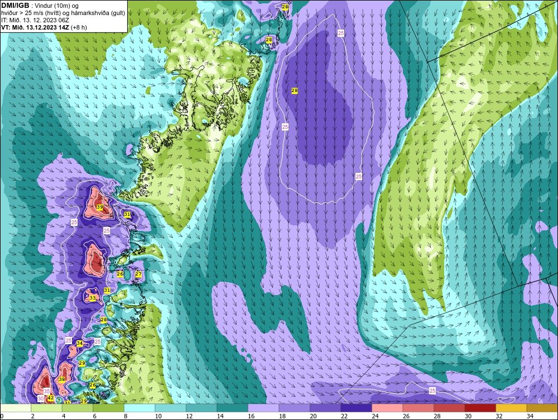This screenshot has width=558, height=420.
Task: Click the '(+8 h)' forecast offset text
Action: click(79, 27)
